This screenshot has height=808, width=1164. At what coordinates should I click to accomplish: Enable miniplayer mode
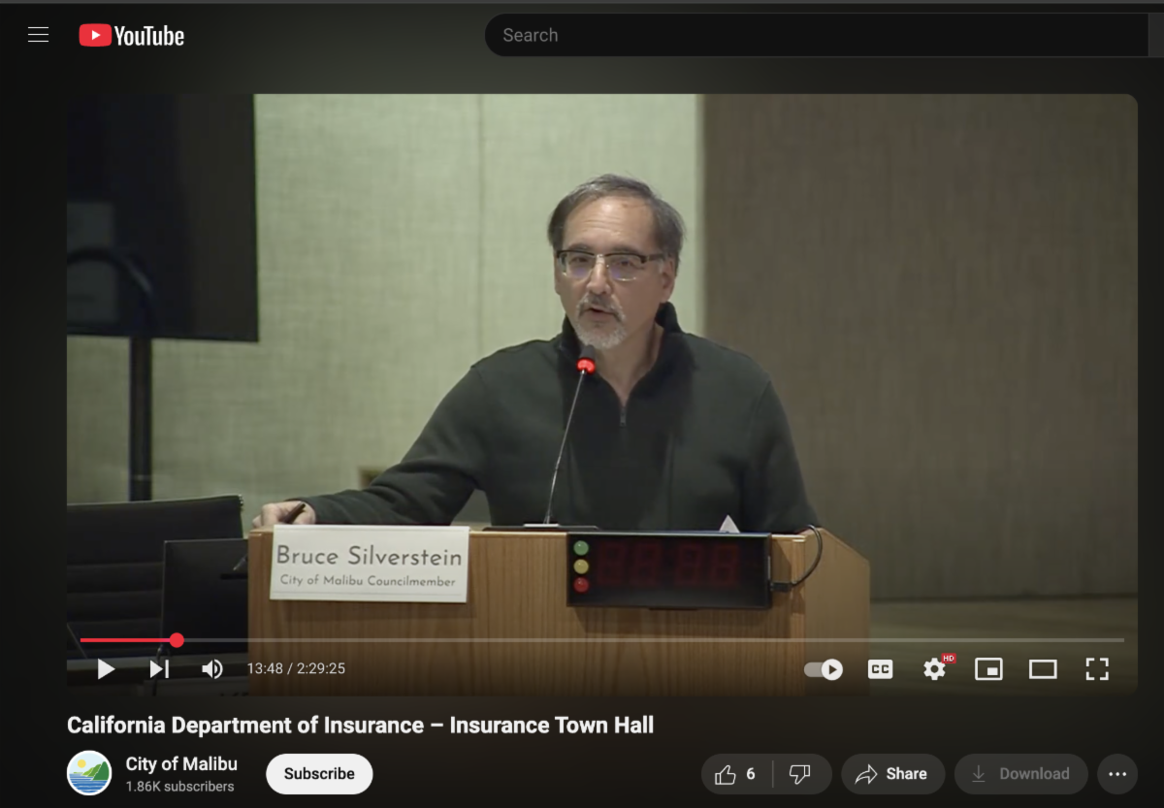tap(988, 669)
